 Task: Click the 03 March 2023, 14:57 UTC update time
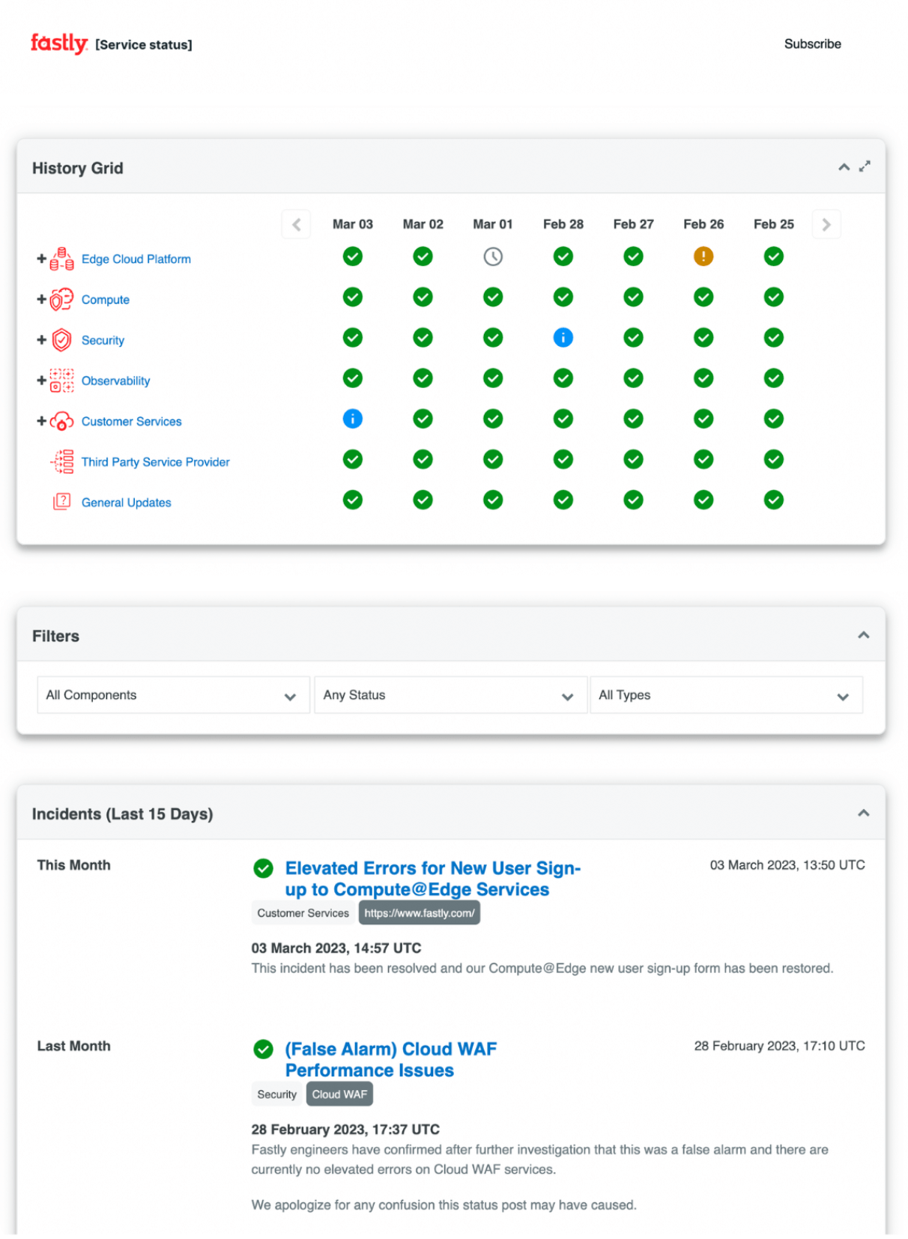click(x=336, y=948)
